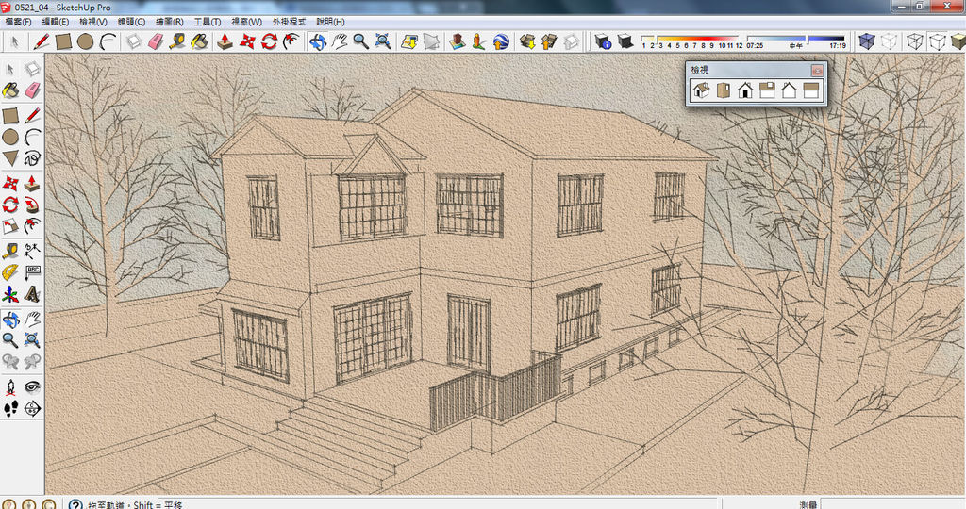Select the Rectangle tool in top toolbar
This screenshot has height=509, width=966.
pyautogui.click(x=63, y=41)
